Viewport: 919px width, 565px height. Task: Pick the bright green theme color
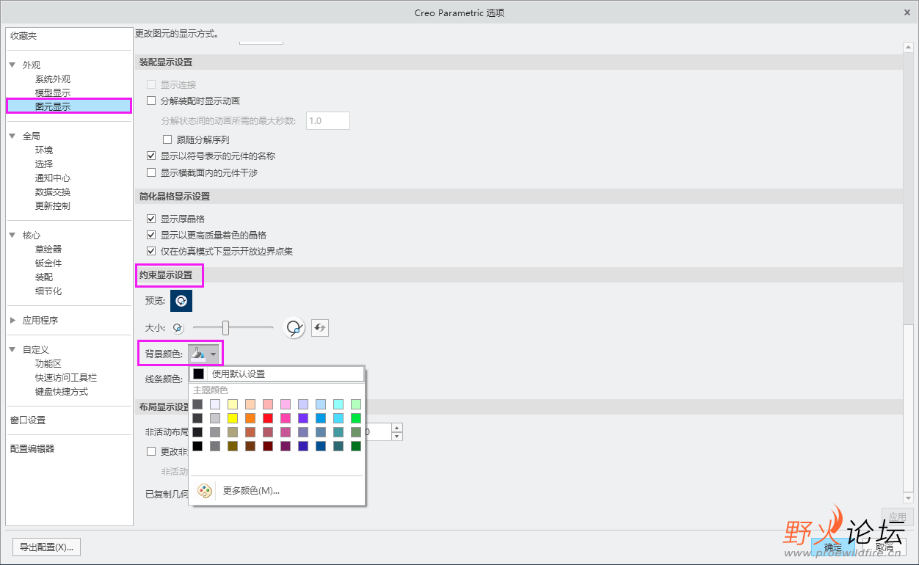(x=356, y=418)
